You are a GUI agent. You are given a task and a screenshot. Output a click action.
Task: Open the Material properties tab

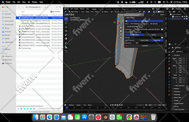tap(169, 91)
